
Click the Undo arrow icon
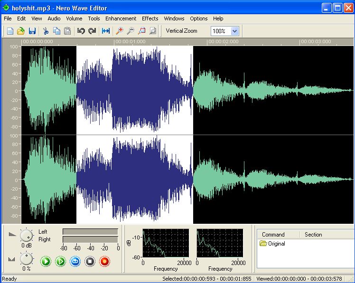pos(81,31)
